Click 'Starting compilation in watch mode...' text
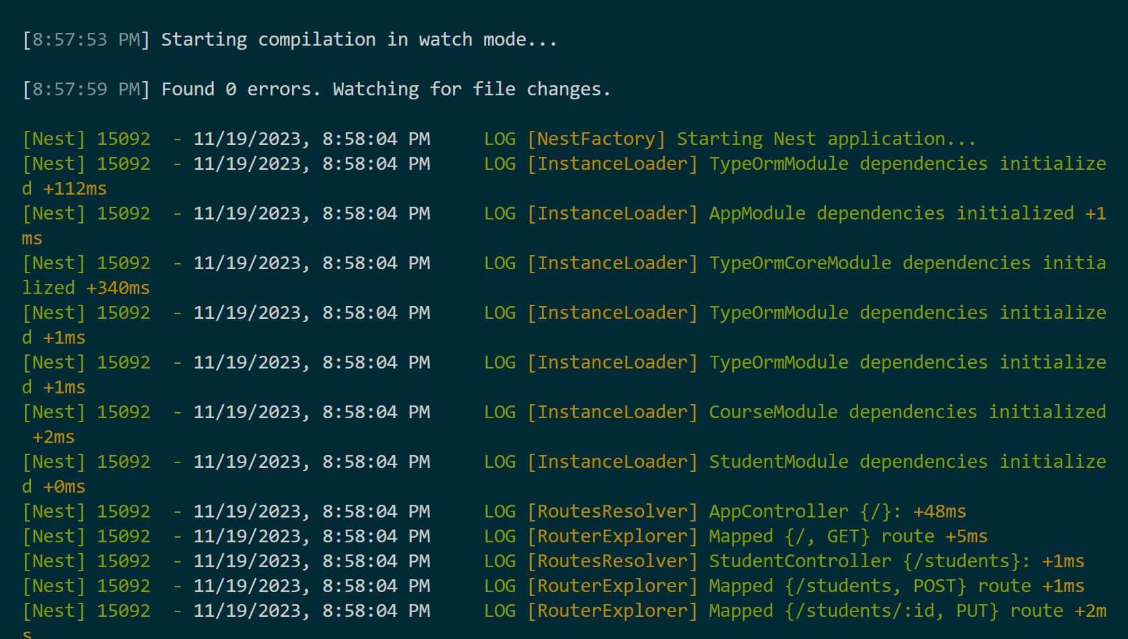 pyautogui.click(x=359, y=40)
